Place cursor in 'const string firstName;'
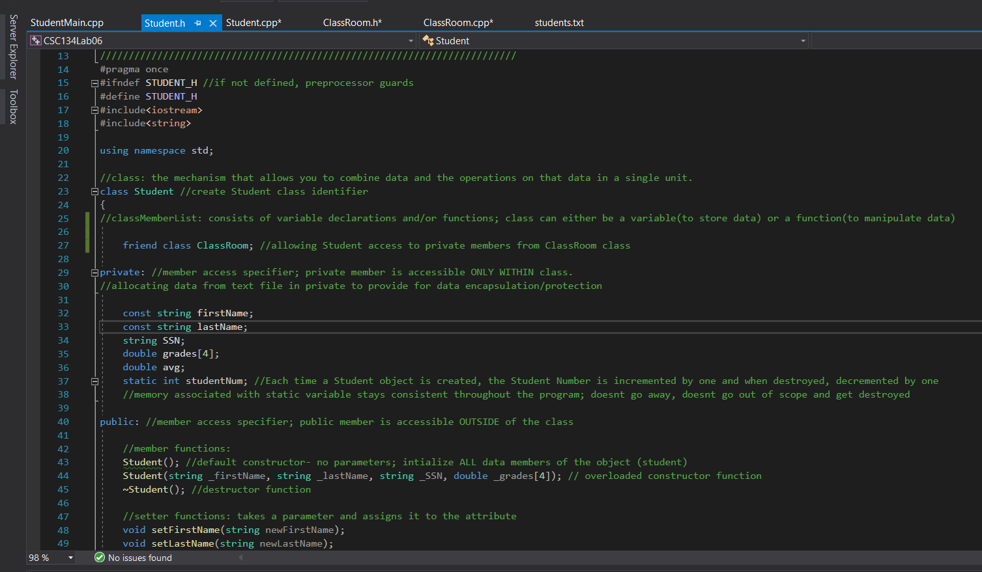 pos(188,313)
